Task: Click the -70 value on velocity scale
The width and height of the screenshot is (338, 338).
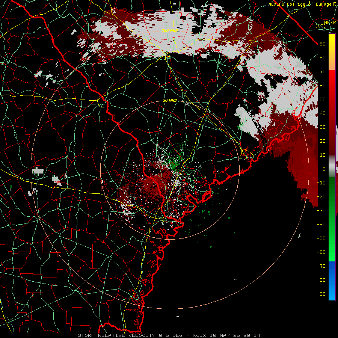Action: coord(321,266)
